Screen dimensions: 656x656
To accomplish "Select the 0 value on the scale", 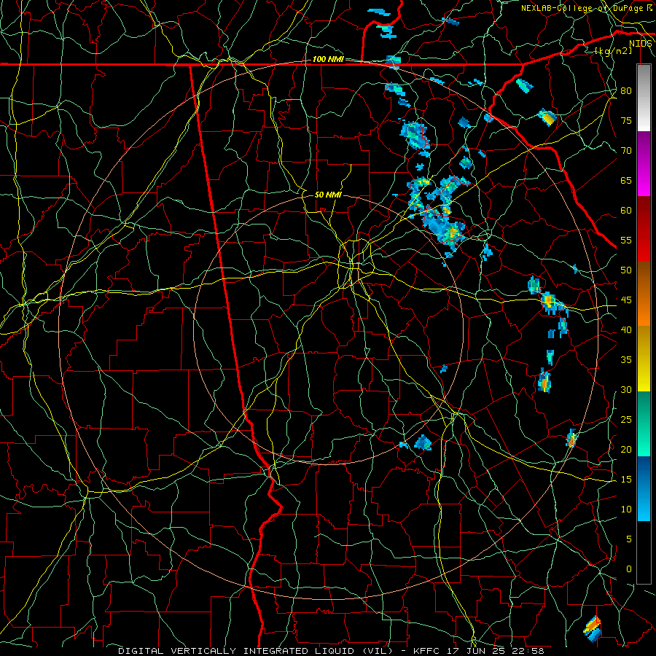I will click(628, 569).
